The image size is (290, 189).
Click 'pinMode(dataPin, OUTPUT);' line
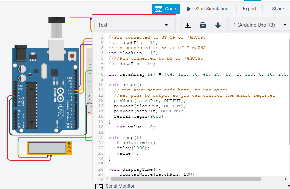(148, 111)
